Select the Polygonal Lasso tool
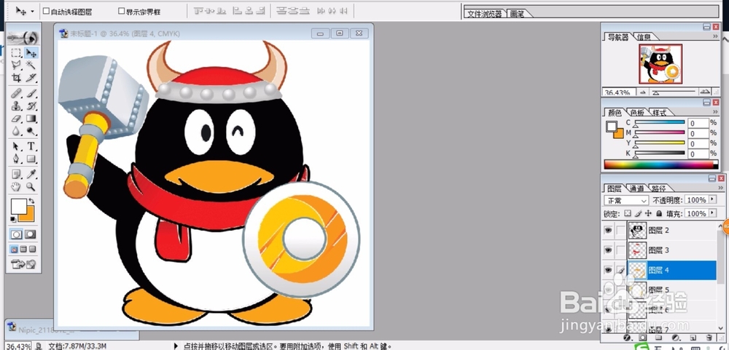Viewport: 729px width, 350px height. pyautogui.click(x=16, y=65)
